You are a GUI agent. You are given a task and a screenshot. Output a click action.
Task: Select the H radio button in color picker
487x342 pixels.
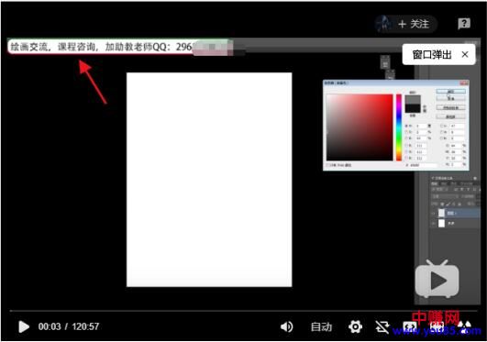tap(406, 127)
